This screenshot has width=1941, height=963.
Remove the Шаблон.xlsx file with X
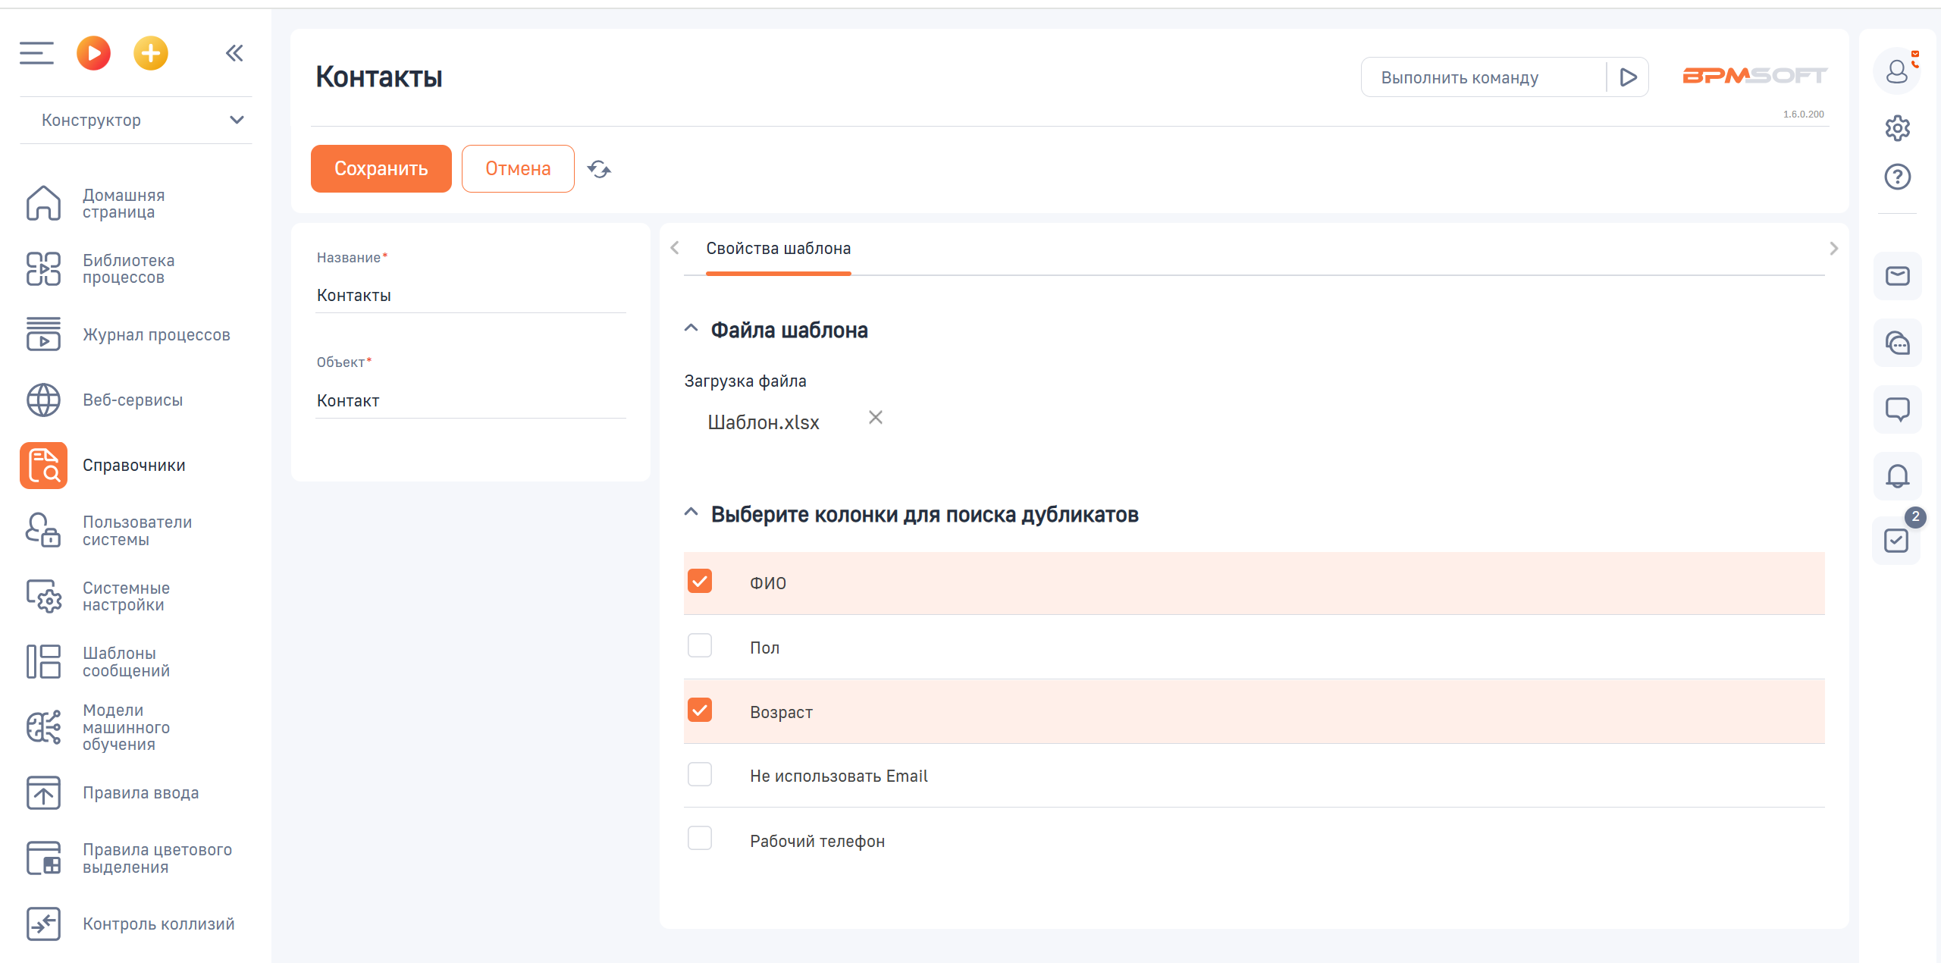pyautogui.click(x=876, y=418)
